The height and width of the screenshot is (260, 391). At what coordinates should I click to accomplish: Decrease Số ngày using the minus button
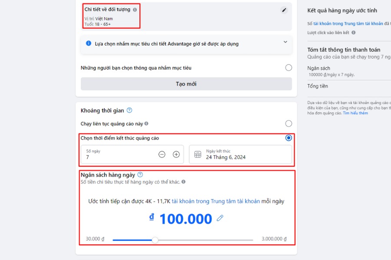162,154
